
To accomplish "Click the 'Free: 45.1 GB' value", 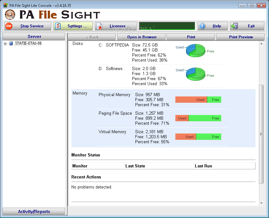I will click(145, 50).
